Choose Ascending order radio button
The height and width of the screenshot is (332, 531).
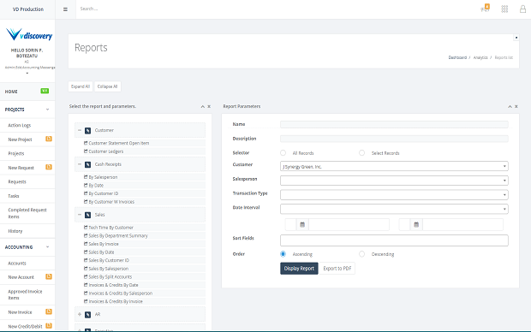tap(283, 254)
